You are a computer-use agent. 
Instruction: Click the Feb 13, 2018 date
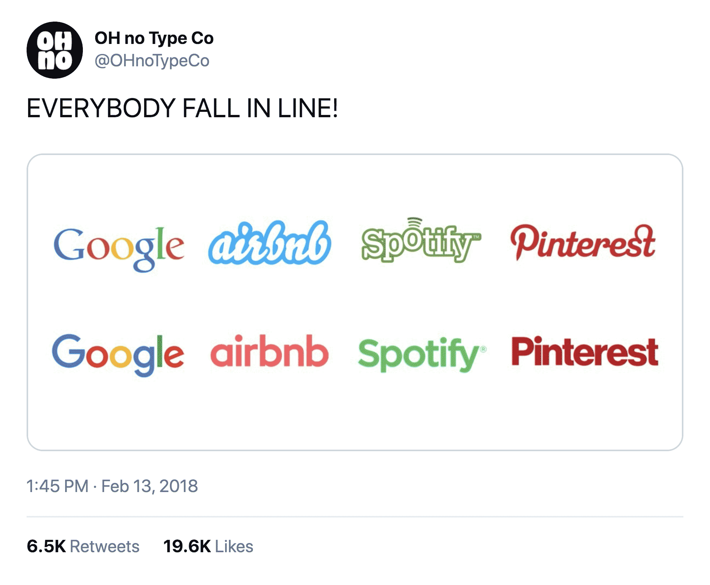(150, 486)
